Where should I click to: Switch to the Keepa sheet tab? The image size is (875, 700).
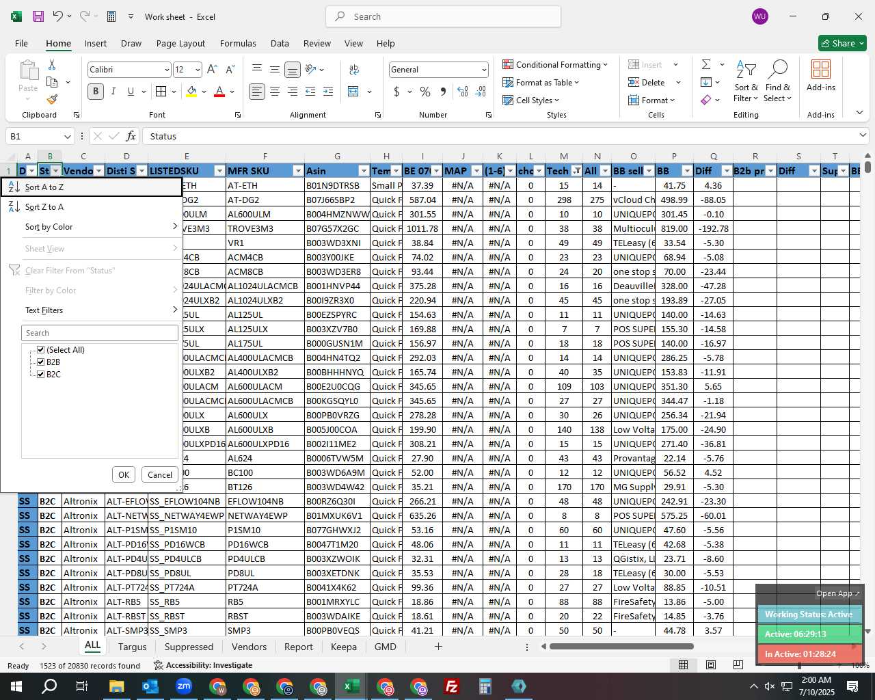tap(344, 647)
